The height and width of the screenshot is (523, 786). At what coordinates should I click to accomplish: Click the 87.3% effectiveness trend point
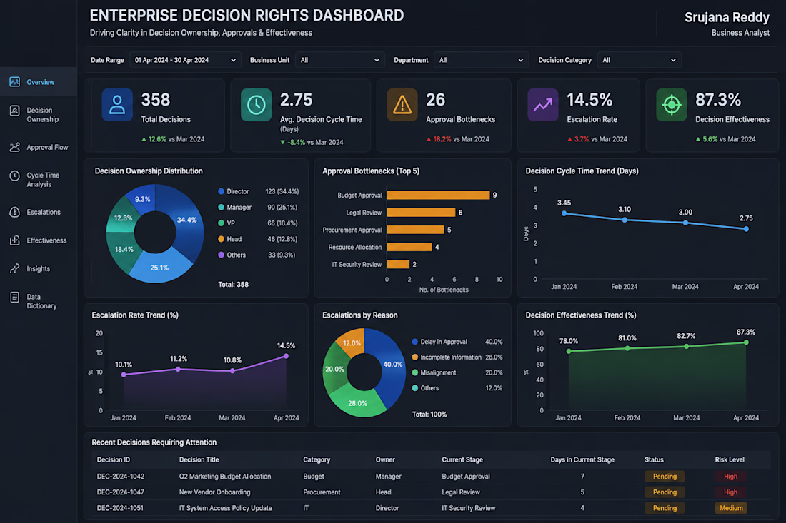tap(746, 342)
